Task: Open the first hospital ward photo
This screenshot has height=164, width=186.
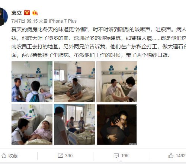Action: (x=32, y=82)
